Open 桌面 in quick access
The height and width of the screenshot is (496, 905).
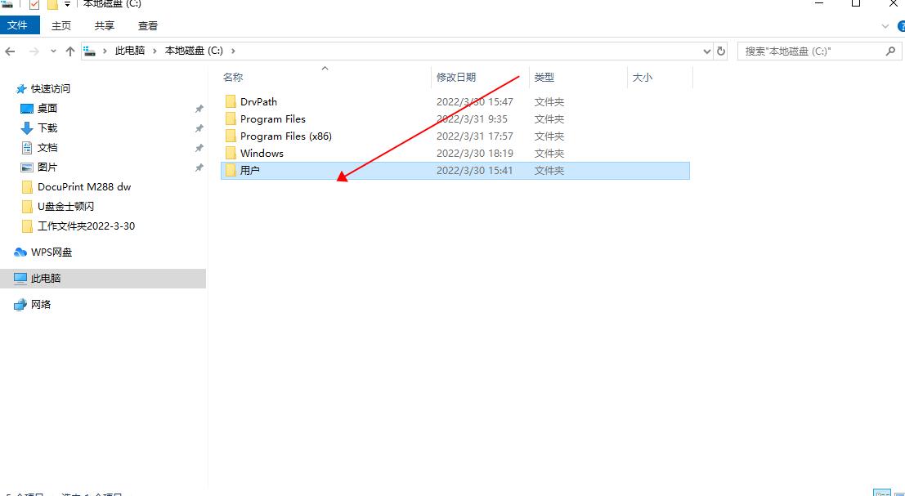(x=47, y=109)
